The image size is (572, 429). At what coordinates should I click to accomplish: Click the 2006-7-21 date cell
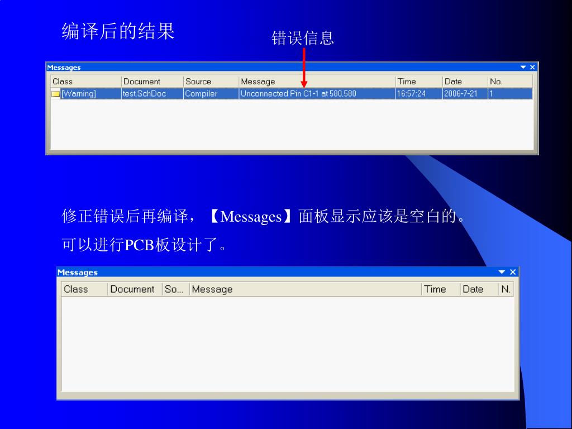(465, 94)
